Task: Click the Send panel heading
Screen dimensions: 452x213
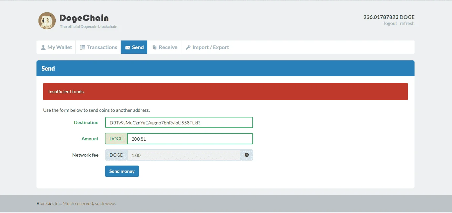Action: (48, 68)
